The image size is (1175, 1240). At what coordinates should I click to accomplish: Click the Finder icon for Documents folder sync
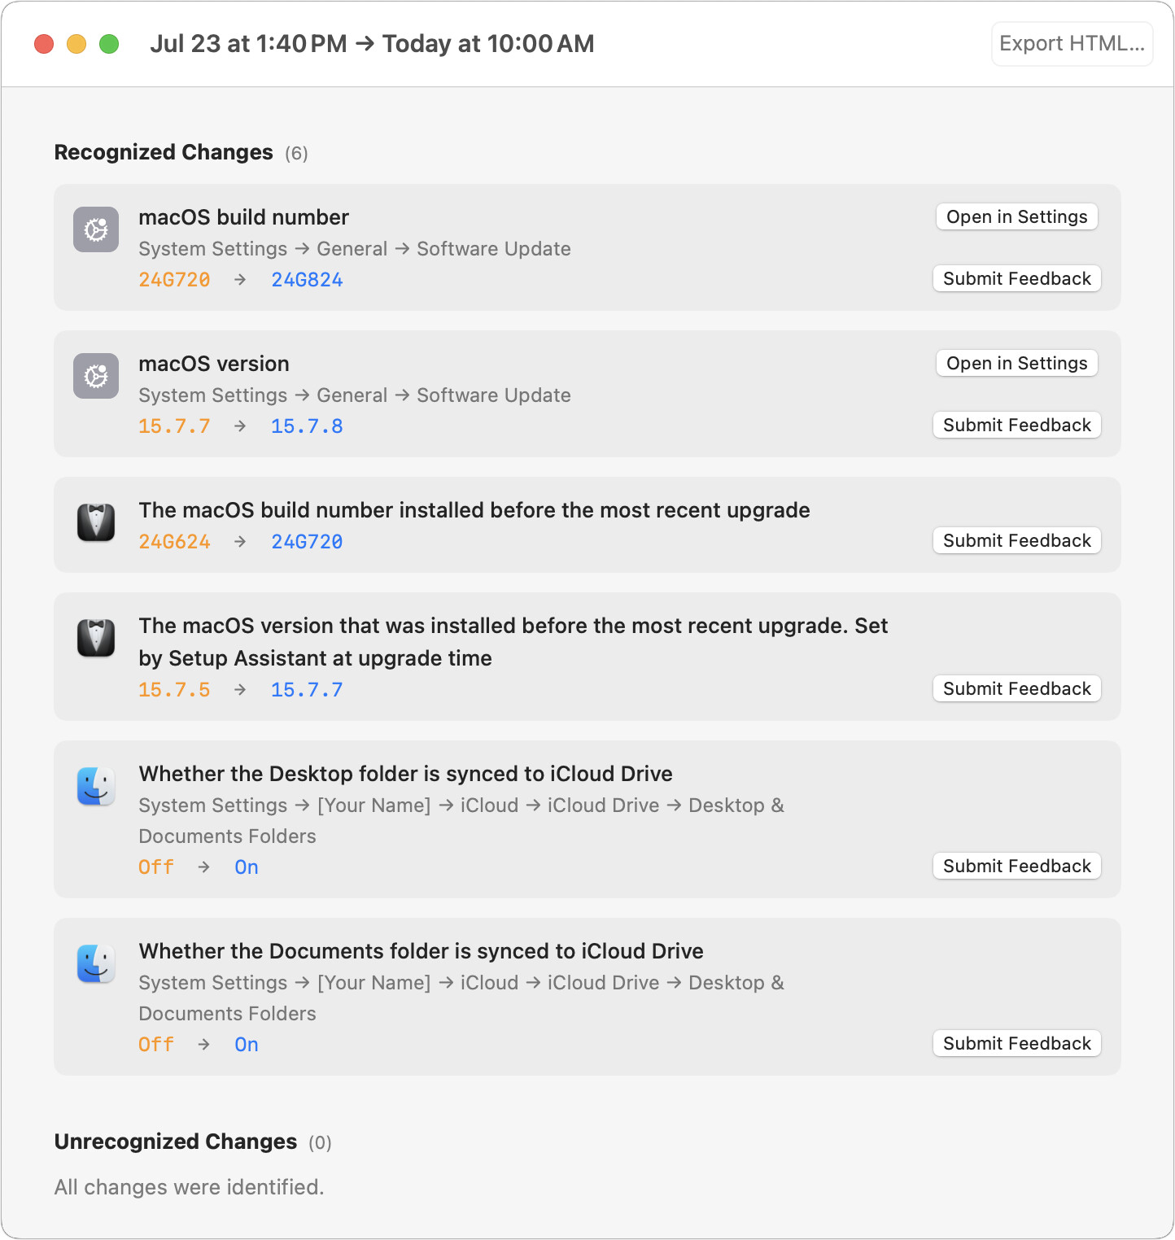pos(96,963)
